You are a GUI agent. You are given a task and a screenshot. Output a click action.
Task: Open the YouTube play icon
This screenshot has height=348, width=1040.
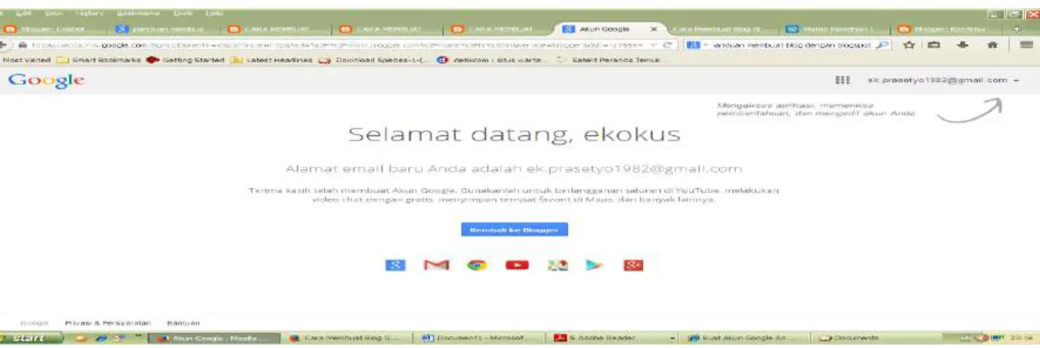(x=516, y=265)
